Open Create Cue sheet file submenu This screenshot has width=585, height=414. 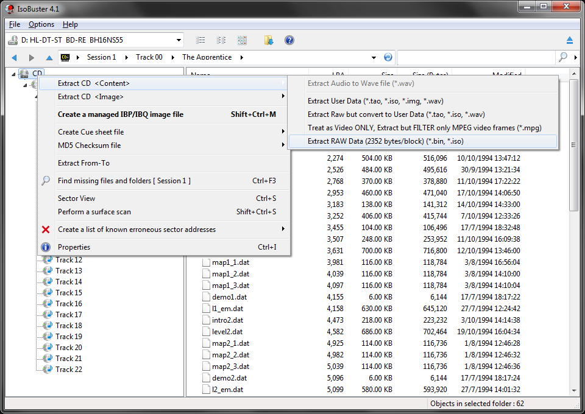(164, 132)
